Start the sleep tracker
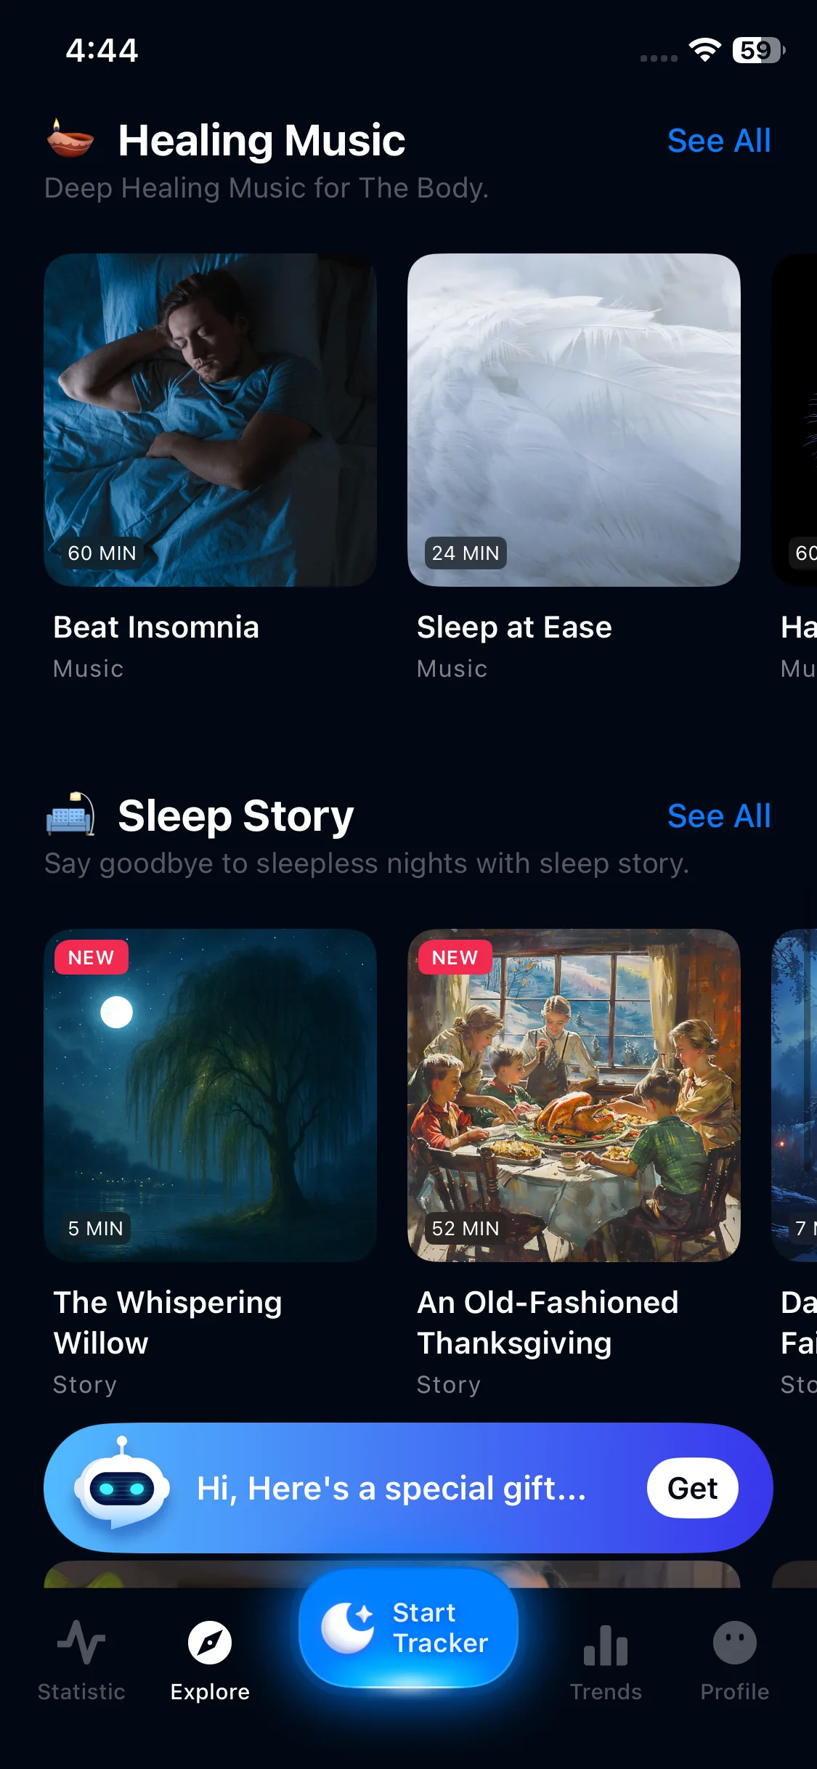The height and width of the screenshot is (1769, 817). [x=408, y=1628]
